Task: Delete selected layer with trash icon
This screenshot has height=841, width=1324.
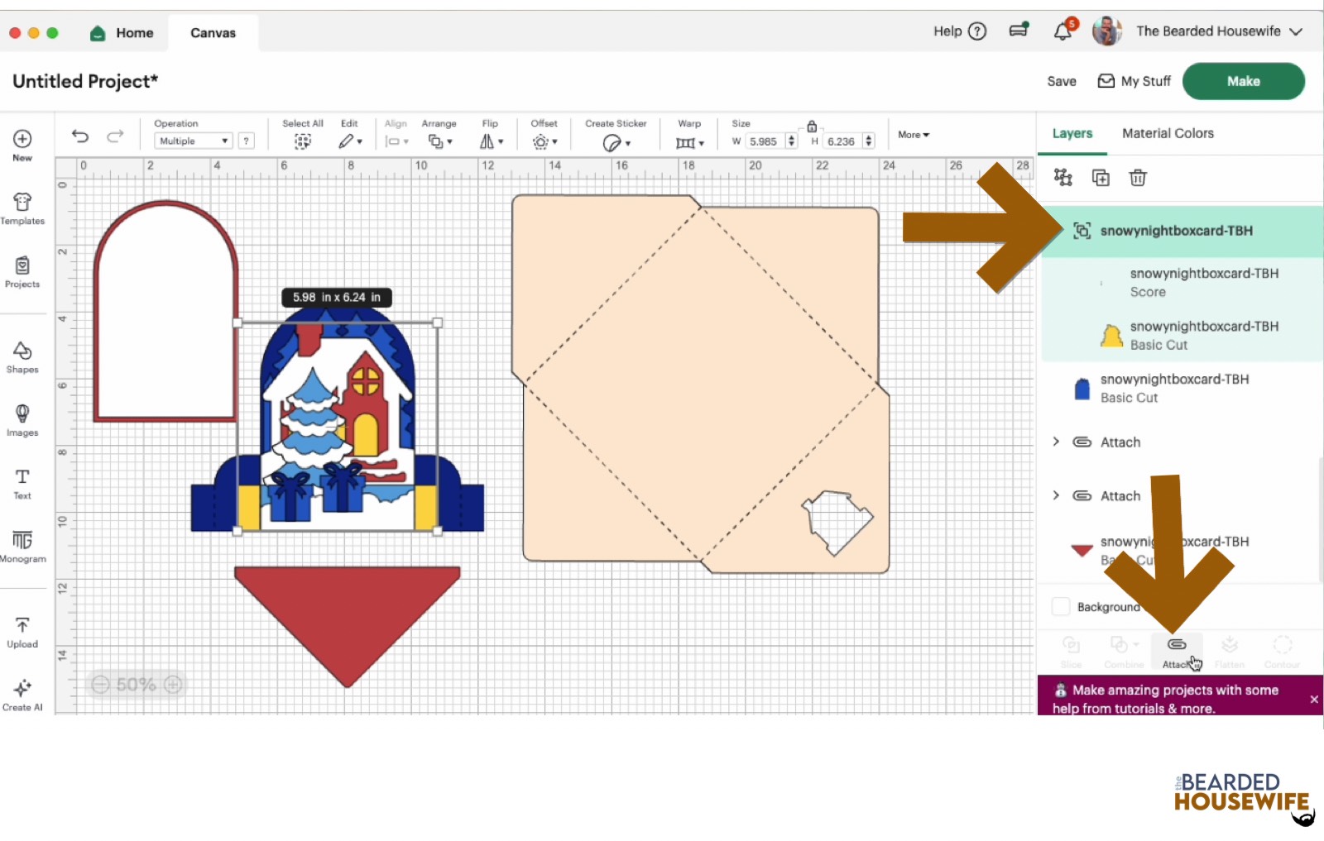Action: [x=1138, y=178]
